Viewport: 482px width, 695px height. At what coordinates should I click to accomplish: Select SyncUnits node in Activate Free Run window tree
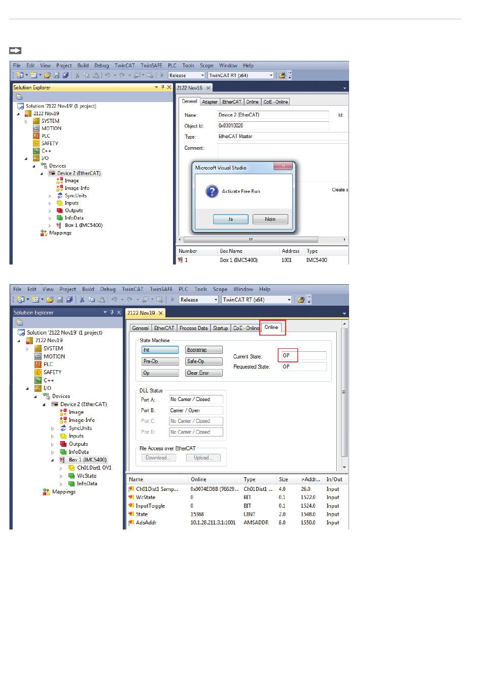[76, 195]
